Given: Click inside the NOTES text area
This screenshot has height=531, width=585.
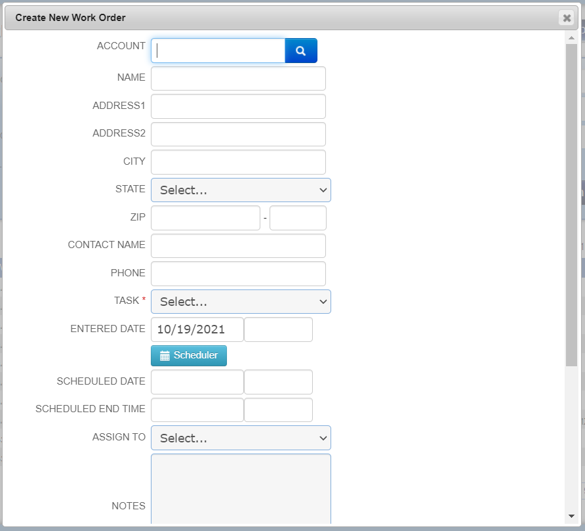Looking at the screenshot, I should [241, 489].
